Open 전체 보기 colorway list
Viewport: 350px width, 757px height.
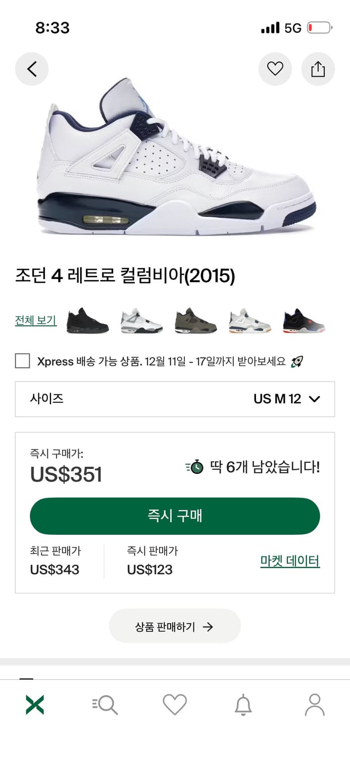tap(35, 320)
